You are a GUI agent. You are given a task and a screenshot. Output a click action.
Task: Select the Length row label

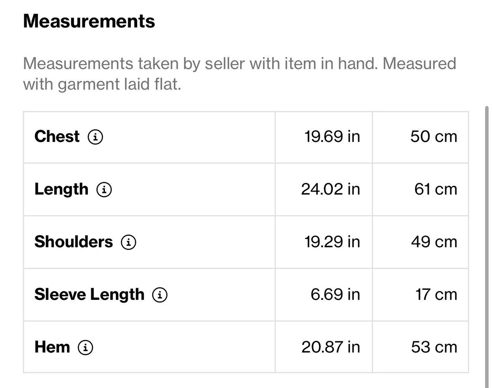tap(61, 189)
